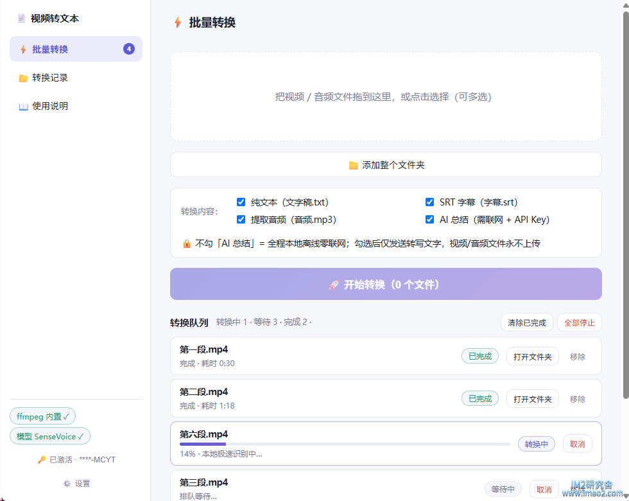Click the file name 第二段.mp4

pos(204,392)
